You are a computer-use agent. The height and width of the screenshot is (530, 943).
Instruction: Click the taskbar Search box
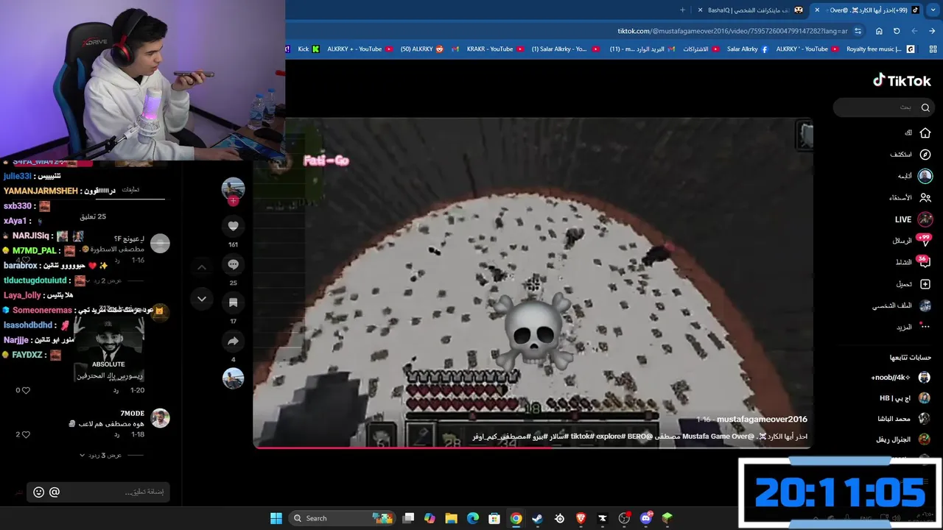pos(343,518)
